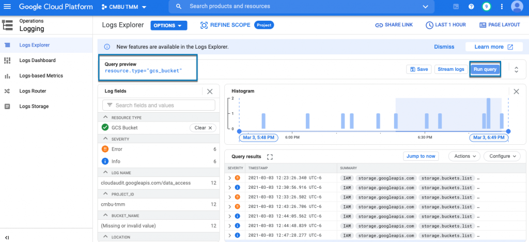The image size is (529, 242).
Task: Expand query results to full screen
Action: coord(269,157)
